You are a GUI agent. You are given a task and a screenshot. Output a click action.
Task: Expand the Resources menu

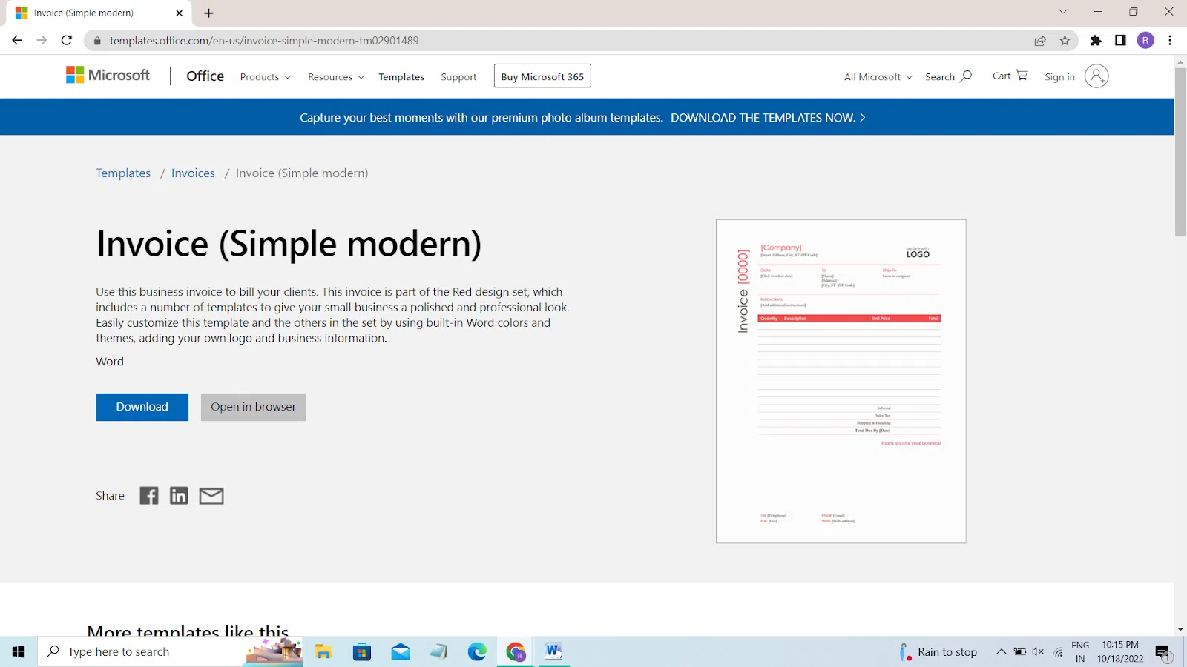point(336,77)
